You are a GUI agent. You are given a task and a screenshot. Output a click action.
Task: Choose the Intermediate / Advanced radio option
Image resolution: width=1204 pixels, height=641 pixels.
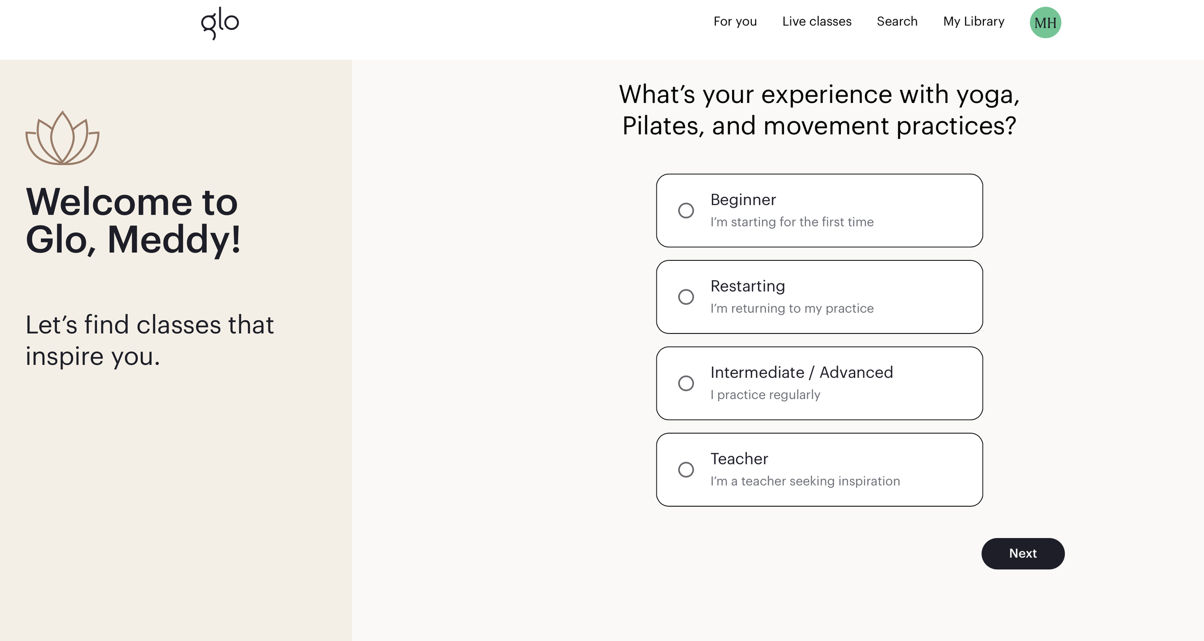(686, 383)
